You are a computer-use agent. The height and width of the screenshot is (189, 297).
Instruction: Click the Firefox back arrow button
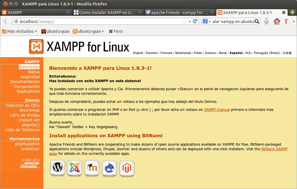(x=5, y=21)
